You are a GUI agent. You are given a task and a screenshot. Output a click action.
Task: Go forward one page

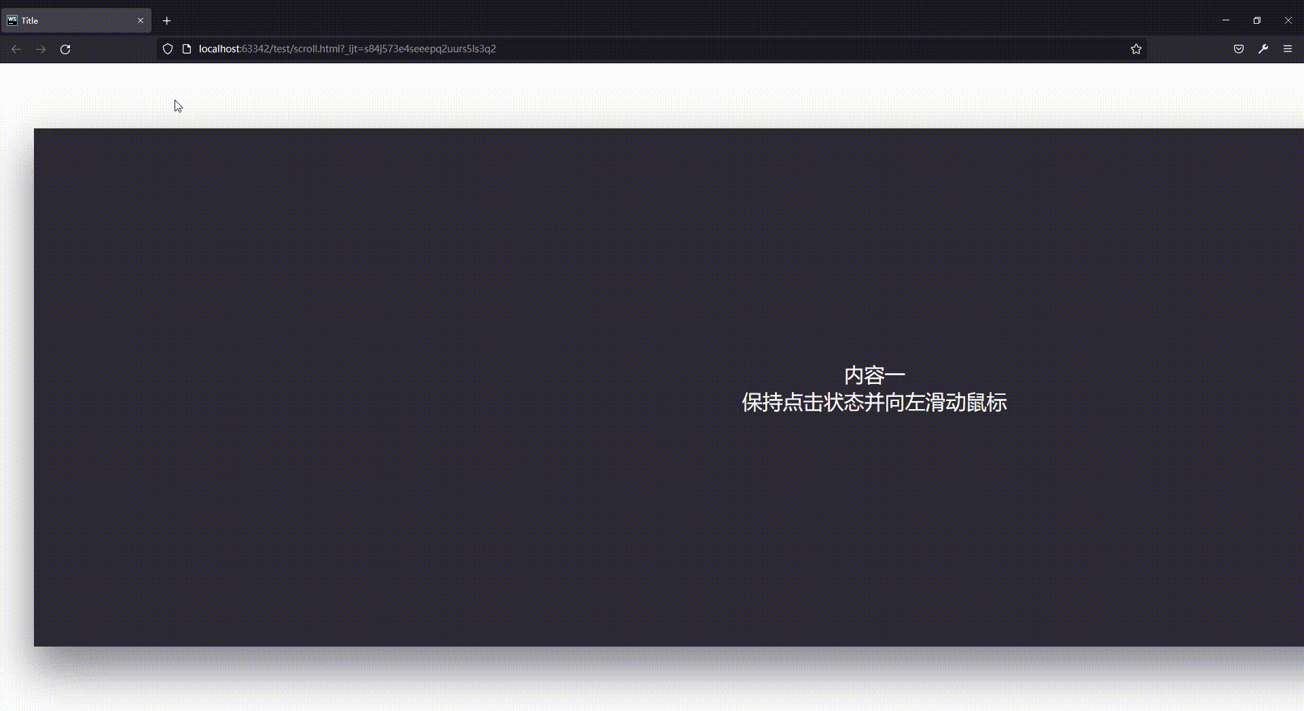point(41,49)
